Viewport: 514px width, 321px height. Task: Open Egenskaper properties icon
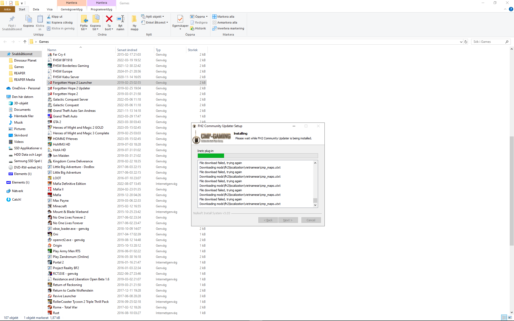(180, 19)
